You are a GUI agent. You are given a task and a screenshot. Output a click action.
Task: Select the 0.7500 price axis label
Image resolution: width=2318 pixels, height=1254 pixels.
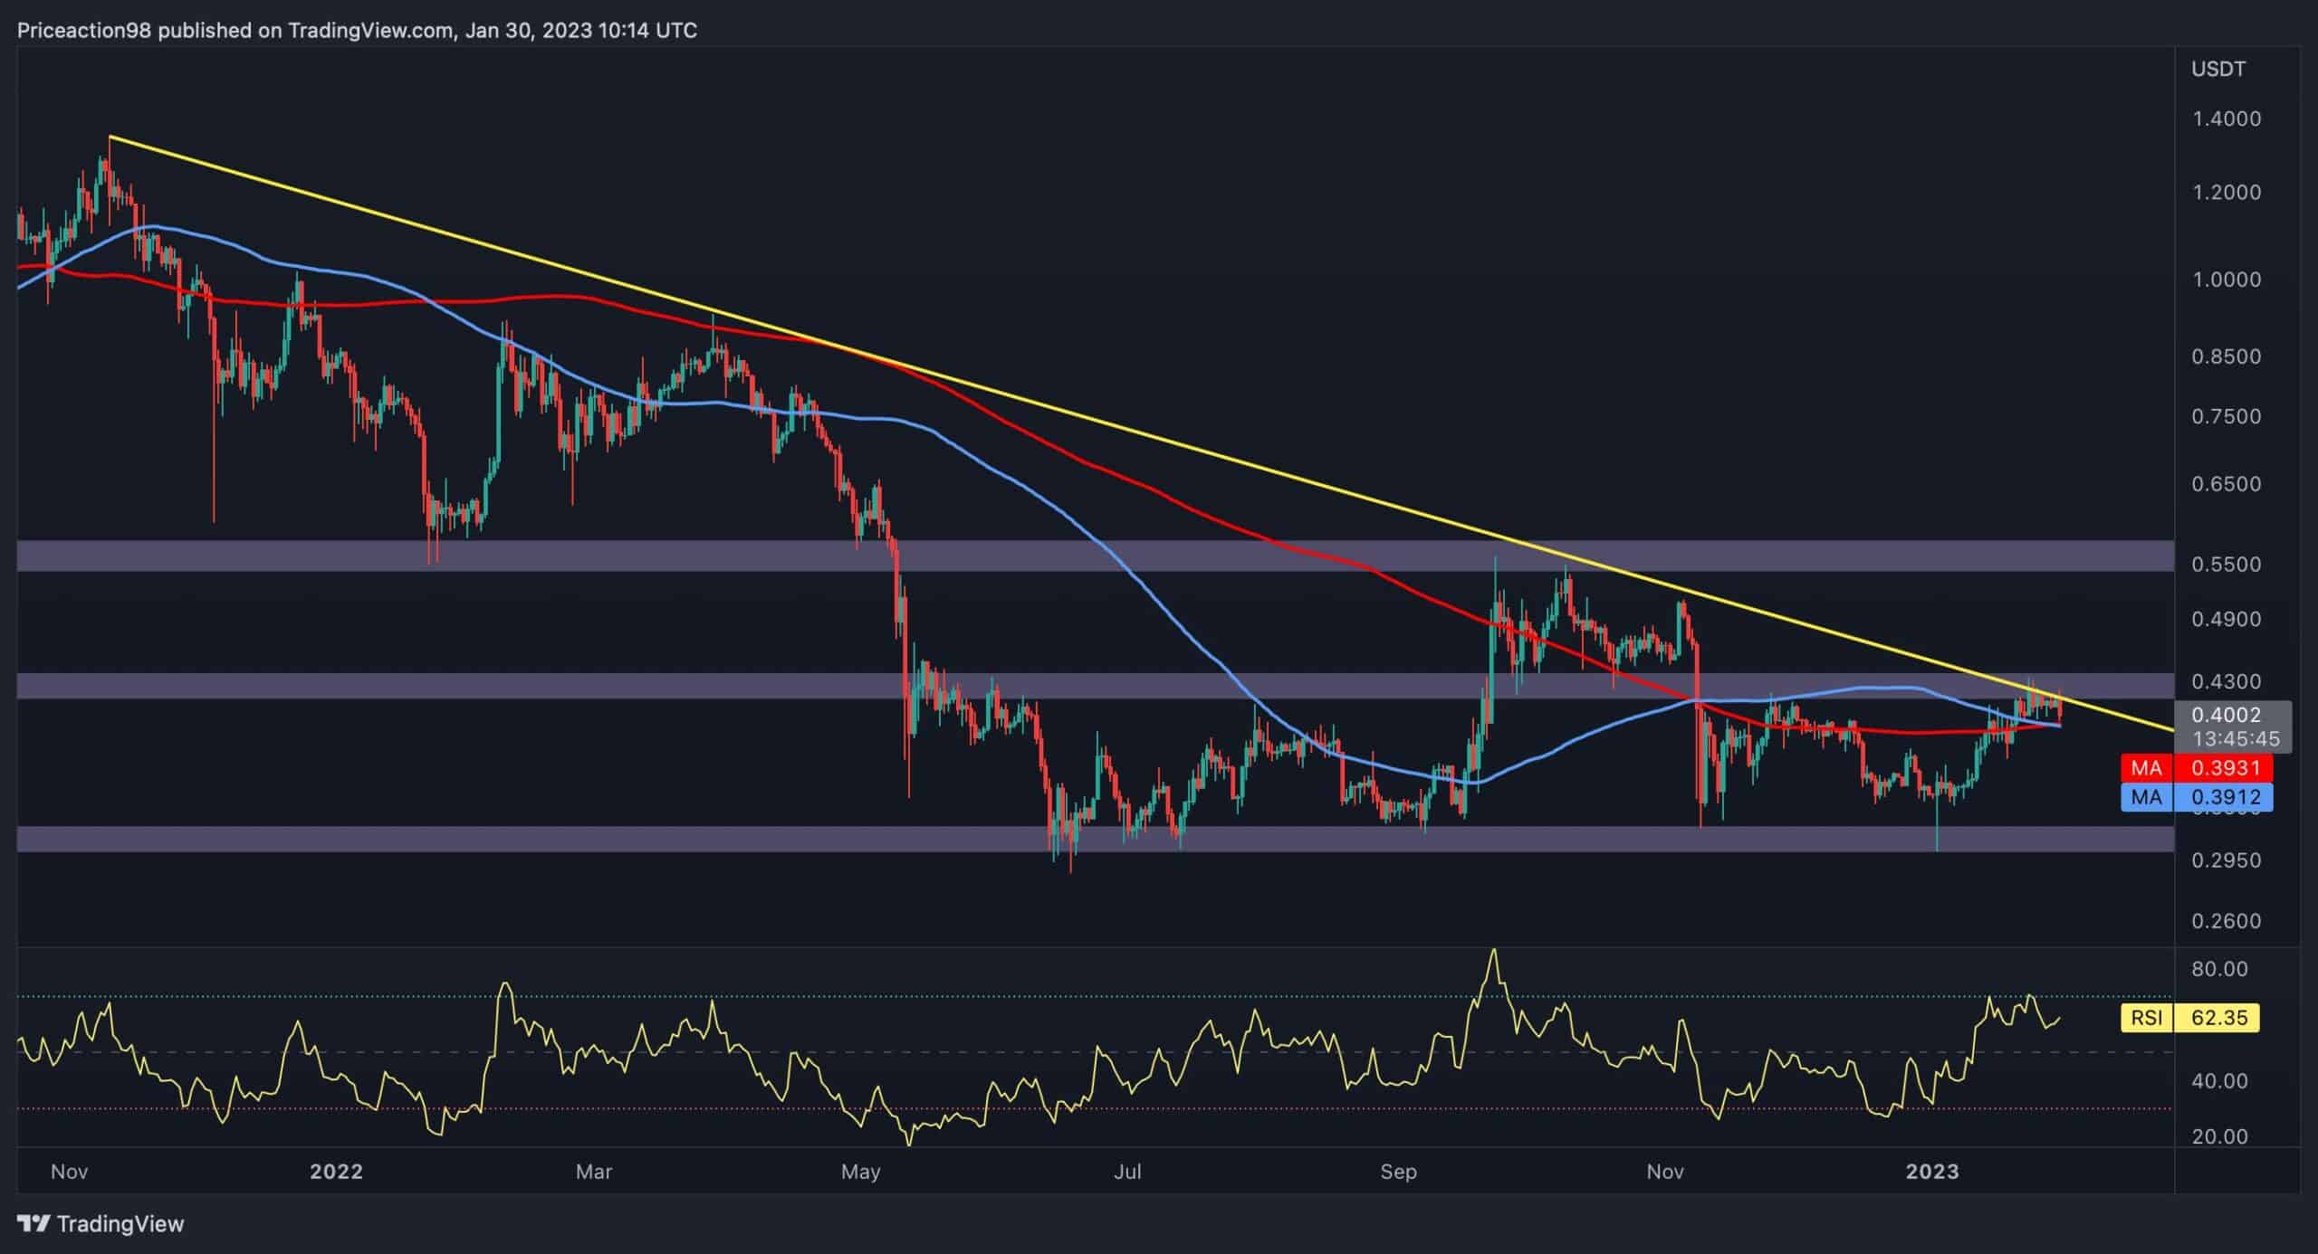tap(2227, 416)
